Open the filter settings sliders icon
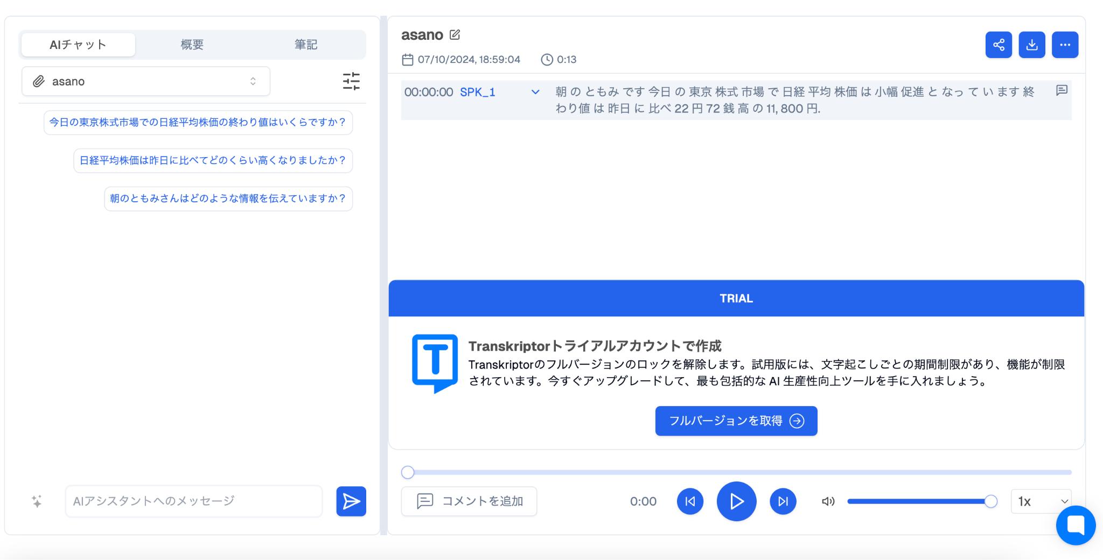 351,81
